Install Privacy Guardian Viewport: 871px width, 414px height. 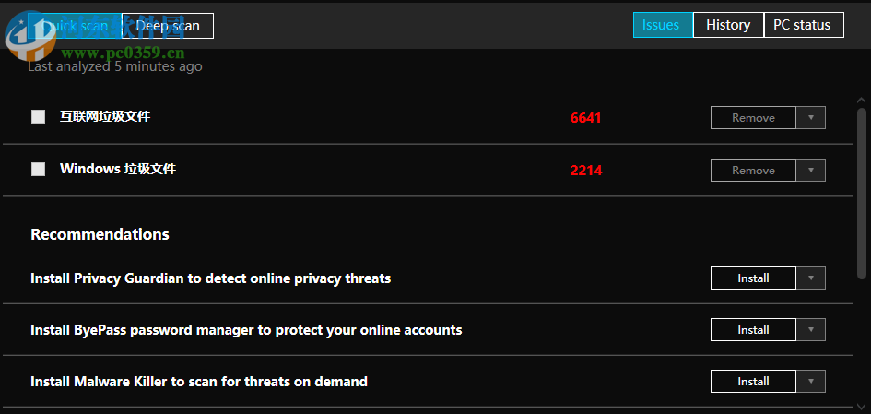coord(753,278)
